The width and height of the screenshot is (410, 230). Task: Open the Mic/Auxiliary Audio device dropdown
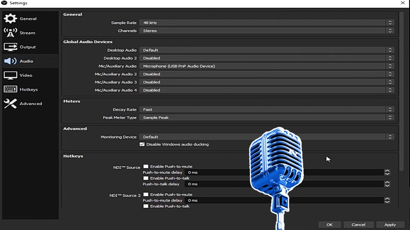(266, 66)
